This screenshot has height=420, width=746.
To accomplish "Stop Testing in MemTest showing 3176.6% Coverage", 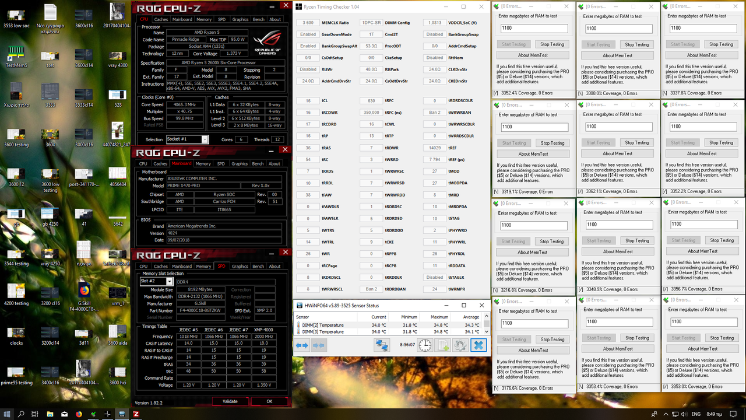I will 551,339.
